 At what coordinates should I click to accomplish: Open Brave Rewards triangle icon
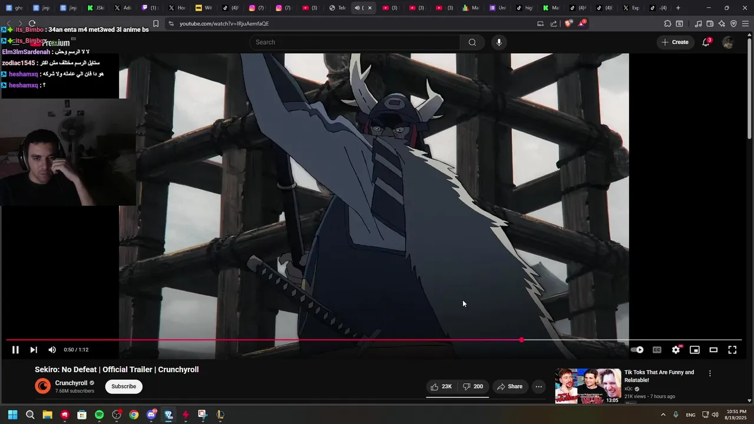click(x=582, y=24)
